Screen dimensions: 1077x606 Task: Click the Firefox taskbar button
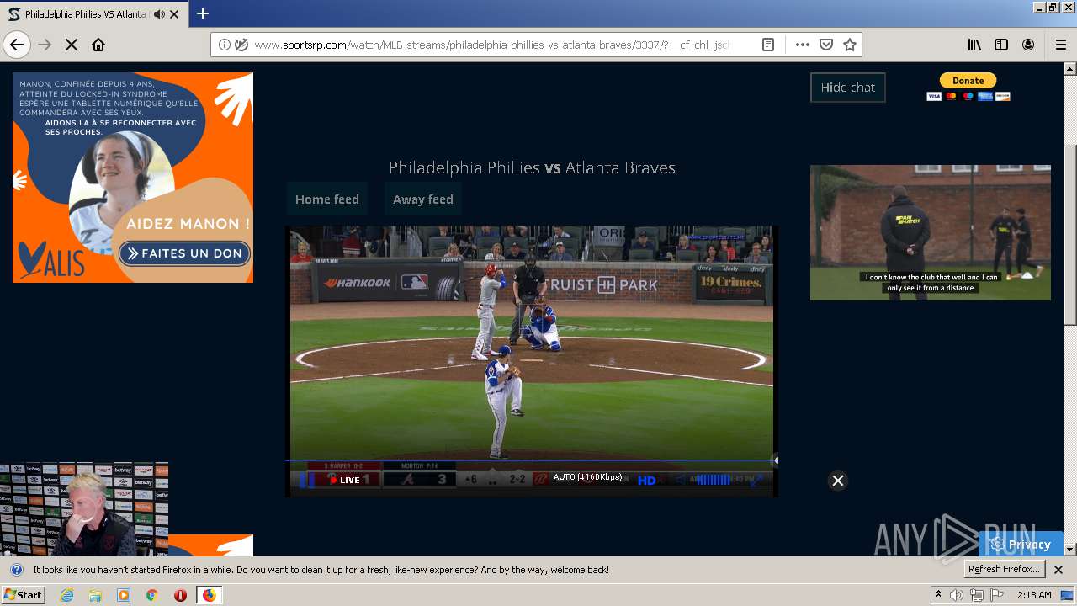(209, 595)
